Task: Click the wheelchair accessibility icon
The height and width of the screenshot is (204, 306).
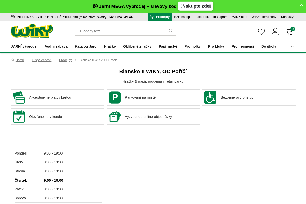Action: 210,97
